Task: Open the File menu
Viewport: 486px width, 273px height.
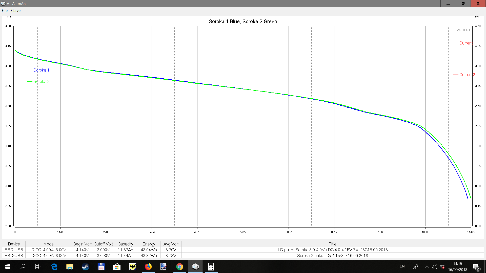Action: [x=5, y=11]
